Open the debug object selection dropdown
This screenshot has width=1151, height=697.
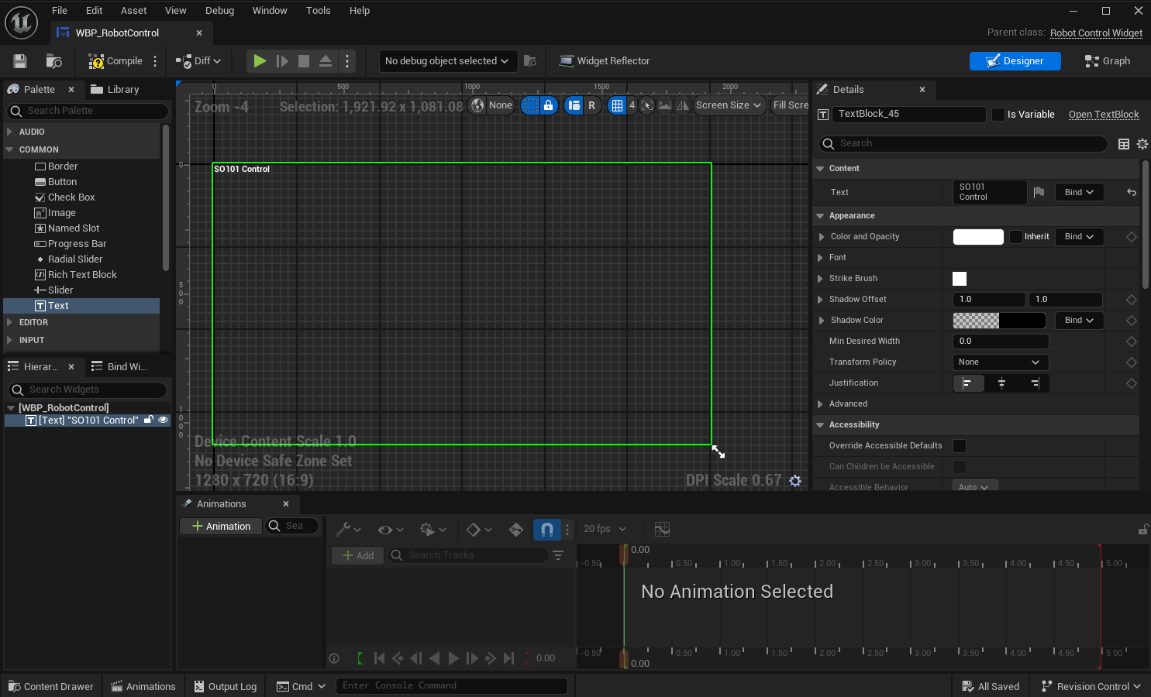pyautogui.click(x=448, y=61)
